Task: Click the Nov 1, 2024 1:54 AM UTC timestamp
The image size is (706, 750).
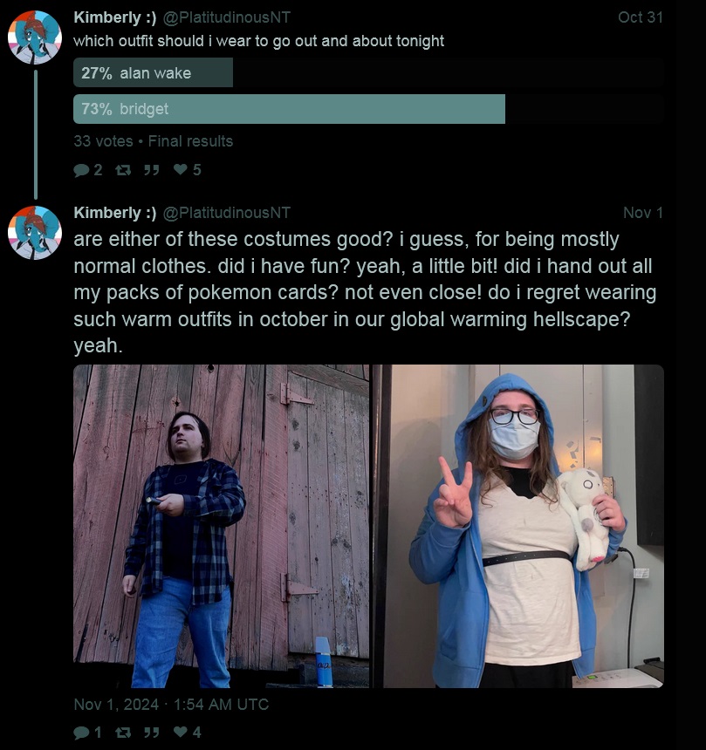Action: pos(171,705)
